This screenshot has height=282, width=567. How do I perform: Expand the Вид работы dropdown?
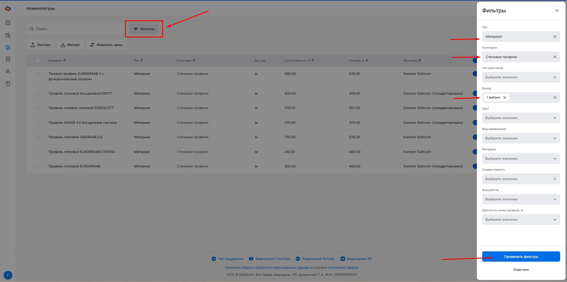521,199
